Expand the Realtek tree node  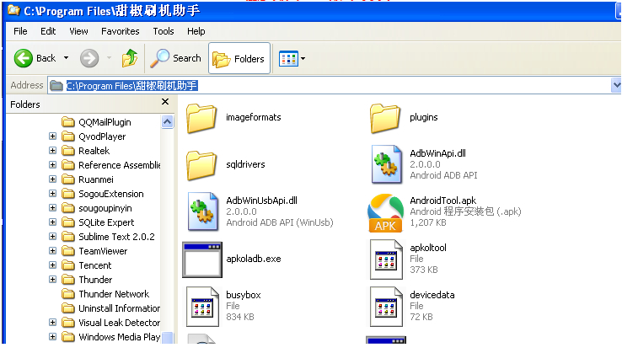coord(52,151)
